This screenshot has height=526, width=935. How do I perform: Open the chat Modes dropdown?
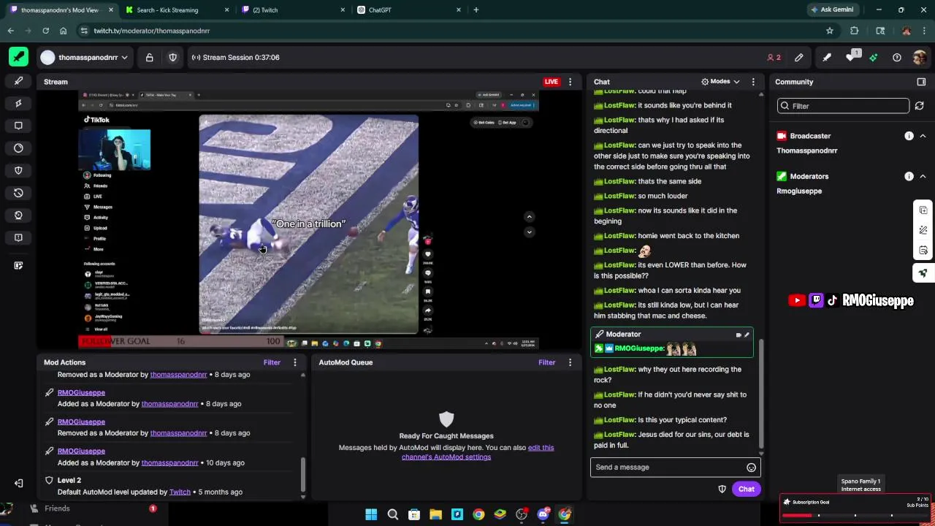(720, 82)
